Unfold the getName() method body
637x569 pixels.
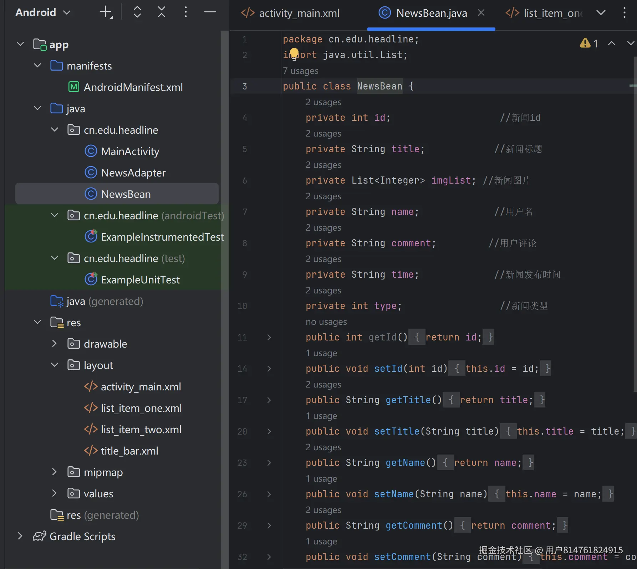pyautogui.click(x=269, y=463)
